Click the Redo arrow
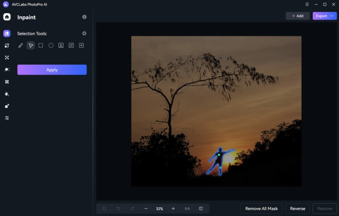 132,208
